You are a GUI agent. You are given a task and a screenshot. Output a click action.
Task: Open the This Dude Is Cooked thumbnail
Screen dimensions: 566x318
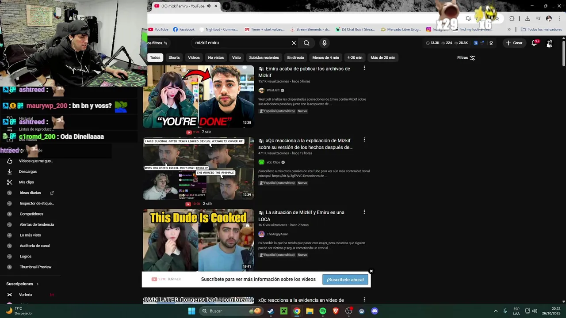(x=199, y=240)
